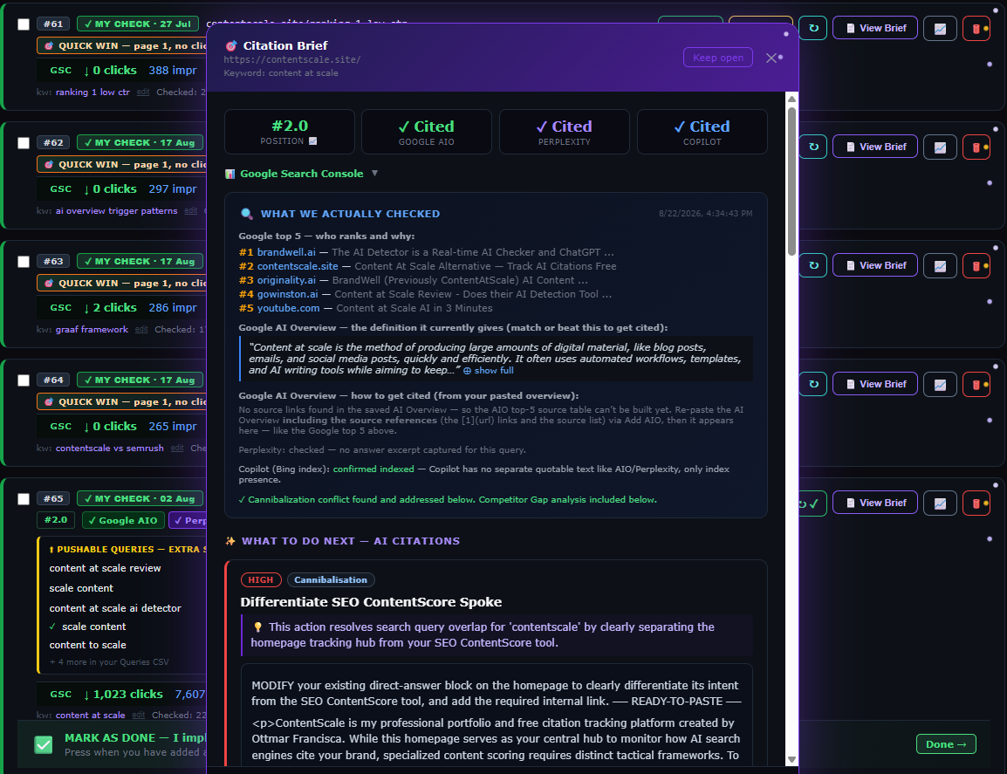Tick the checkbox for row #63
1007x774 pixels.
click(24, 262)
